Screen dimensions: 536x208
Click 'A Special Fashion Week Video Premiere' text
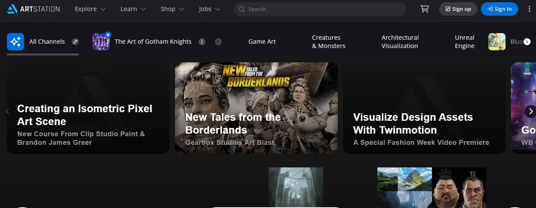pyautogui.click(x=421, y=142)
